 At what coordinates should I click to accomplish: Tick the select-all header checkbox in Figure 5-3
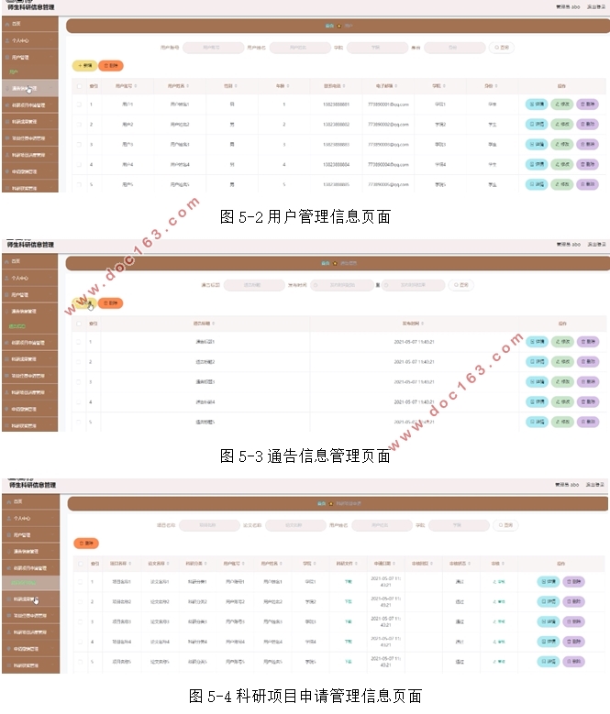coord(79,324)
